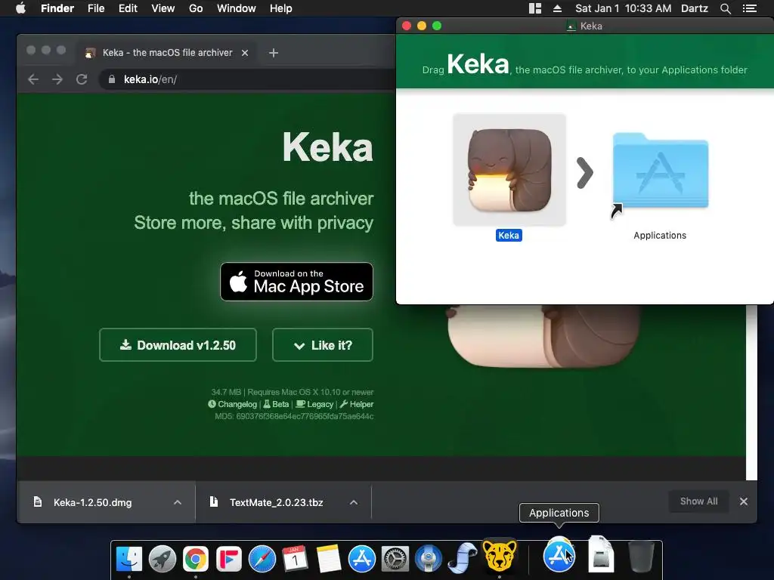This screenshot has width=774, height=580.
Task: Open the red F app in dock
Action: (229, 558)
